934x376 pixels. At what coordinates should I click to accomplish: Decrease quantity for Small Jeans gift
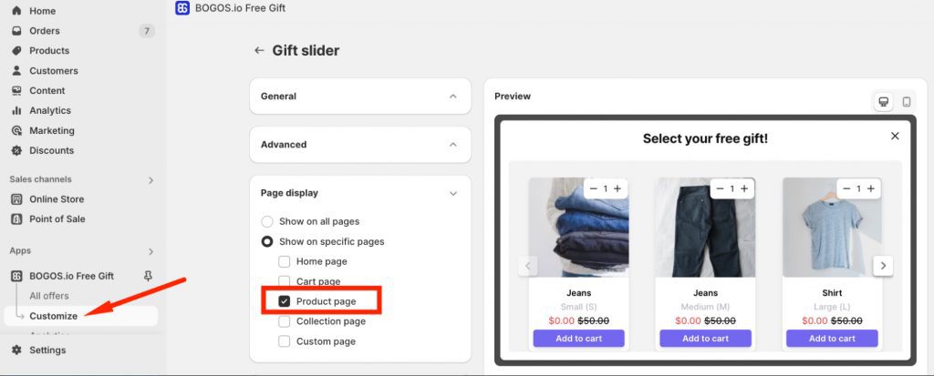coord(594,188)
